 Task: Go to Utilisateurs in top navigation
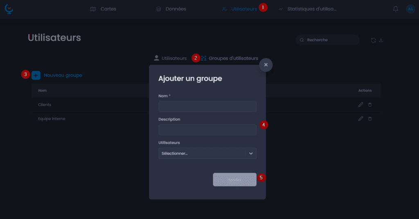click(239, 9)
